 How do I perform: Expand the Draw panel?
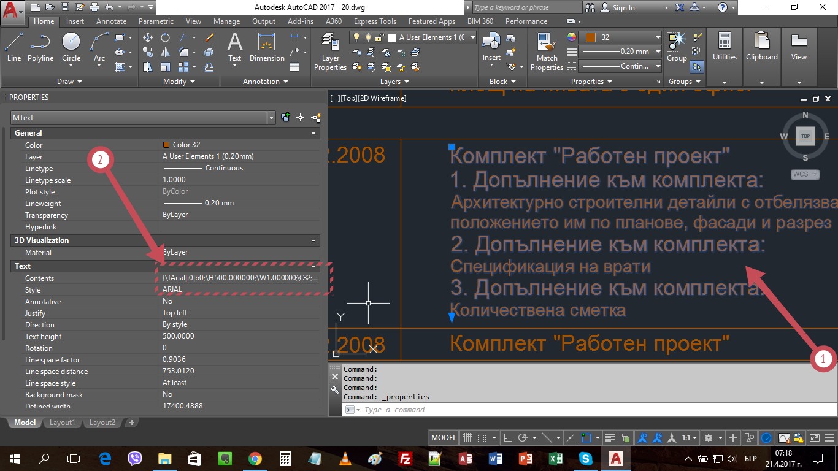point(69,82)
